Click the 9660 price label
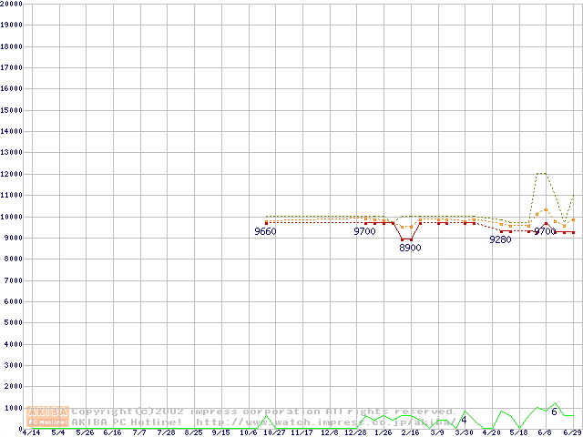The width and height of the screenshot is (583, 437). pos(265,232)
